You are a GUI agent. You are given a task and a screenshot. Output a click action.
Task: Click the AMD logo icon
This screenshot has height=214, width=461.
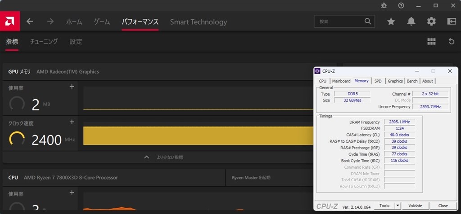coord(10,21)
